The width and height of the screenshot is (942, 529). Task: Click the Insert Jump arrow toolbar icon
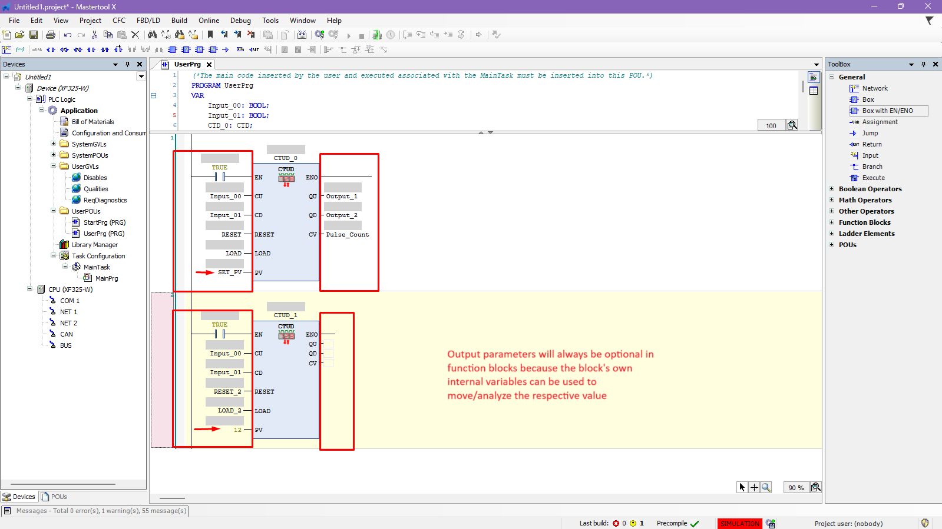[225, 50]
